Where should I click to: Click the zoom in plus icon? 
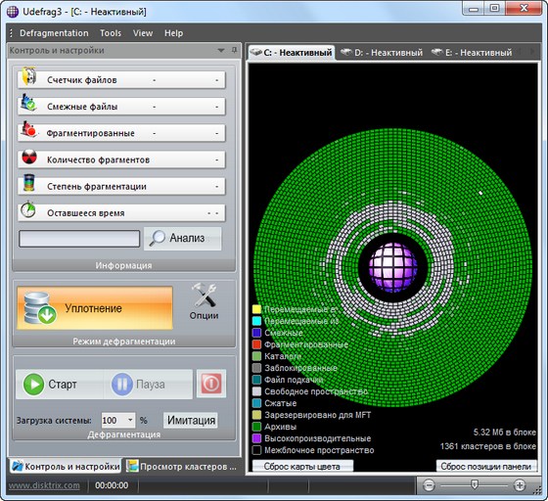[520, 485]
